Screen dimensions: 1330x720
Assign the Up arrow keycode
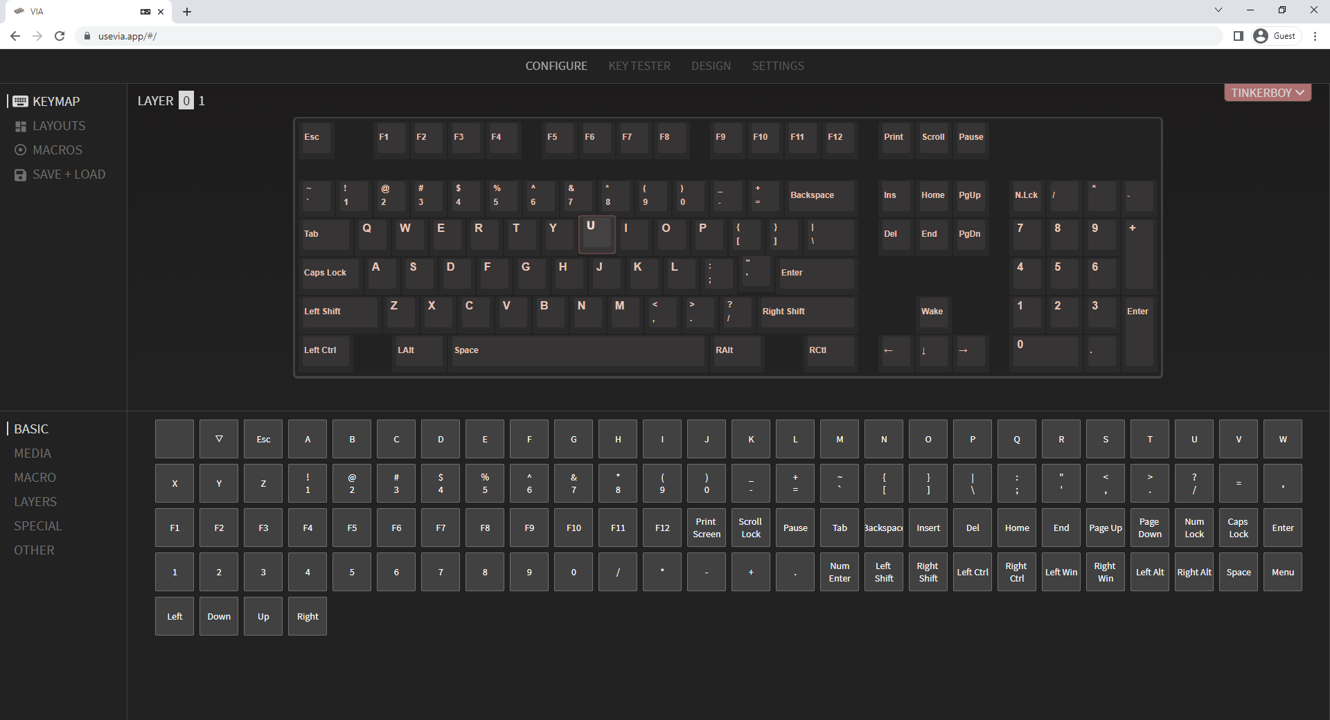(263, 616)
